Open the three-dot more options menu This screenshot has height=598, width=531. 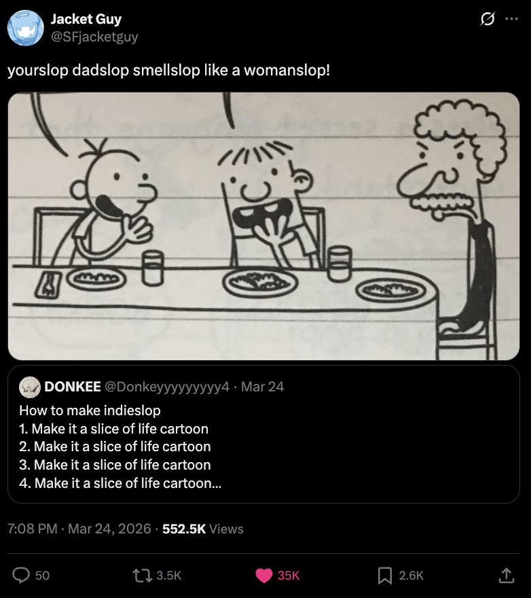[x=511, y=20]
